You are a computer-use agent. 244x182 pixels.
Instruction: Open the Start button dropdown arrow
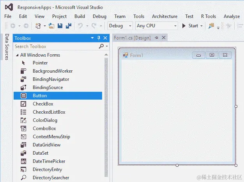point(202,26)
